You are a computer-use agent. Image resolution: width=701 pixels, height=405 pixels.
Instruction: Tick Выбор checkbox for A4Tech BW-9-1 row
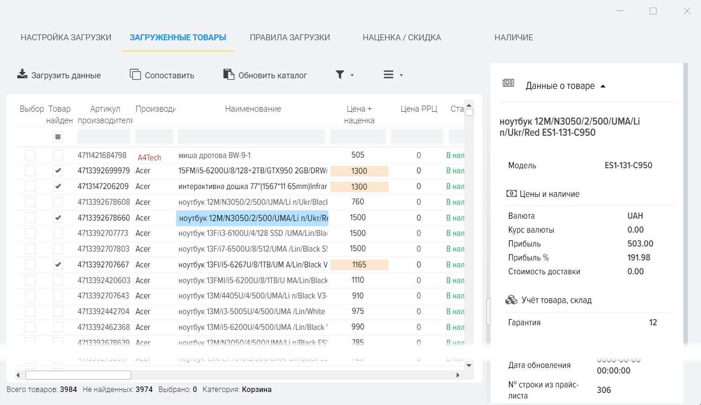31,155
